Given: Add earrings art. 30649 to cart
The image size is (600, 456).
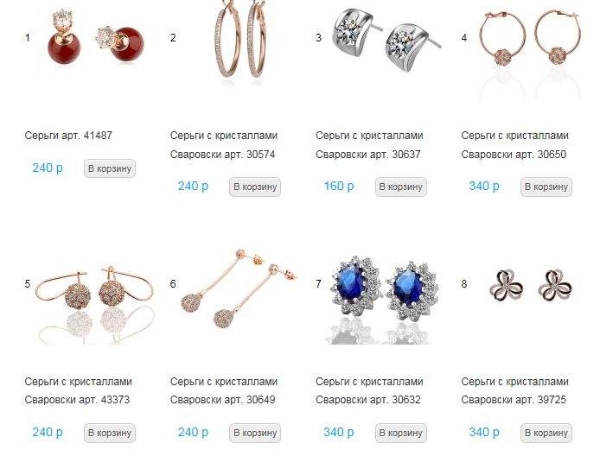Looking at the screenshot, I should 255,433.
